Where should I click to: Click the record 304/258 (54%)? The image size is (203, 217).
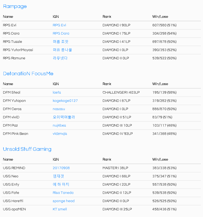(x=164, y=34)
